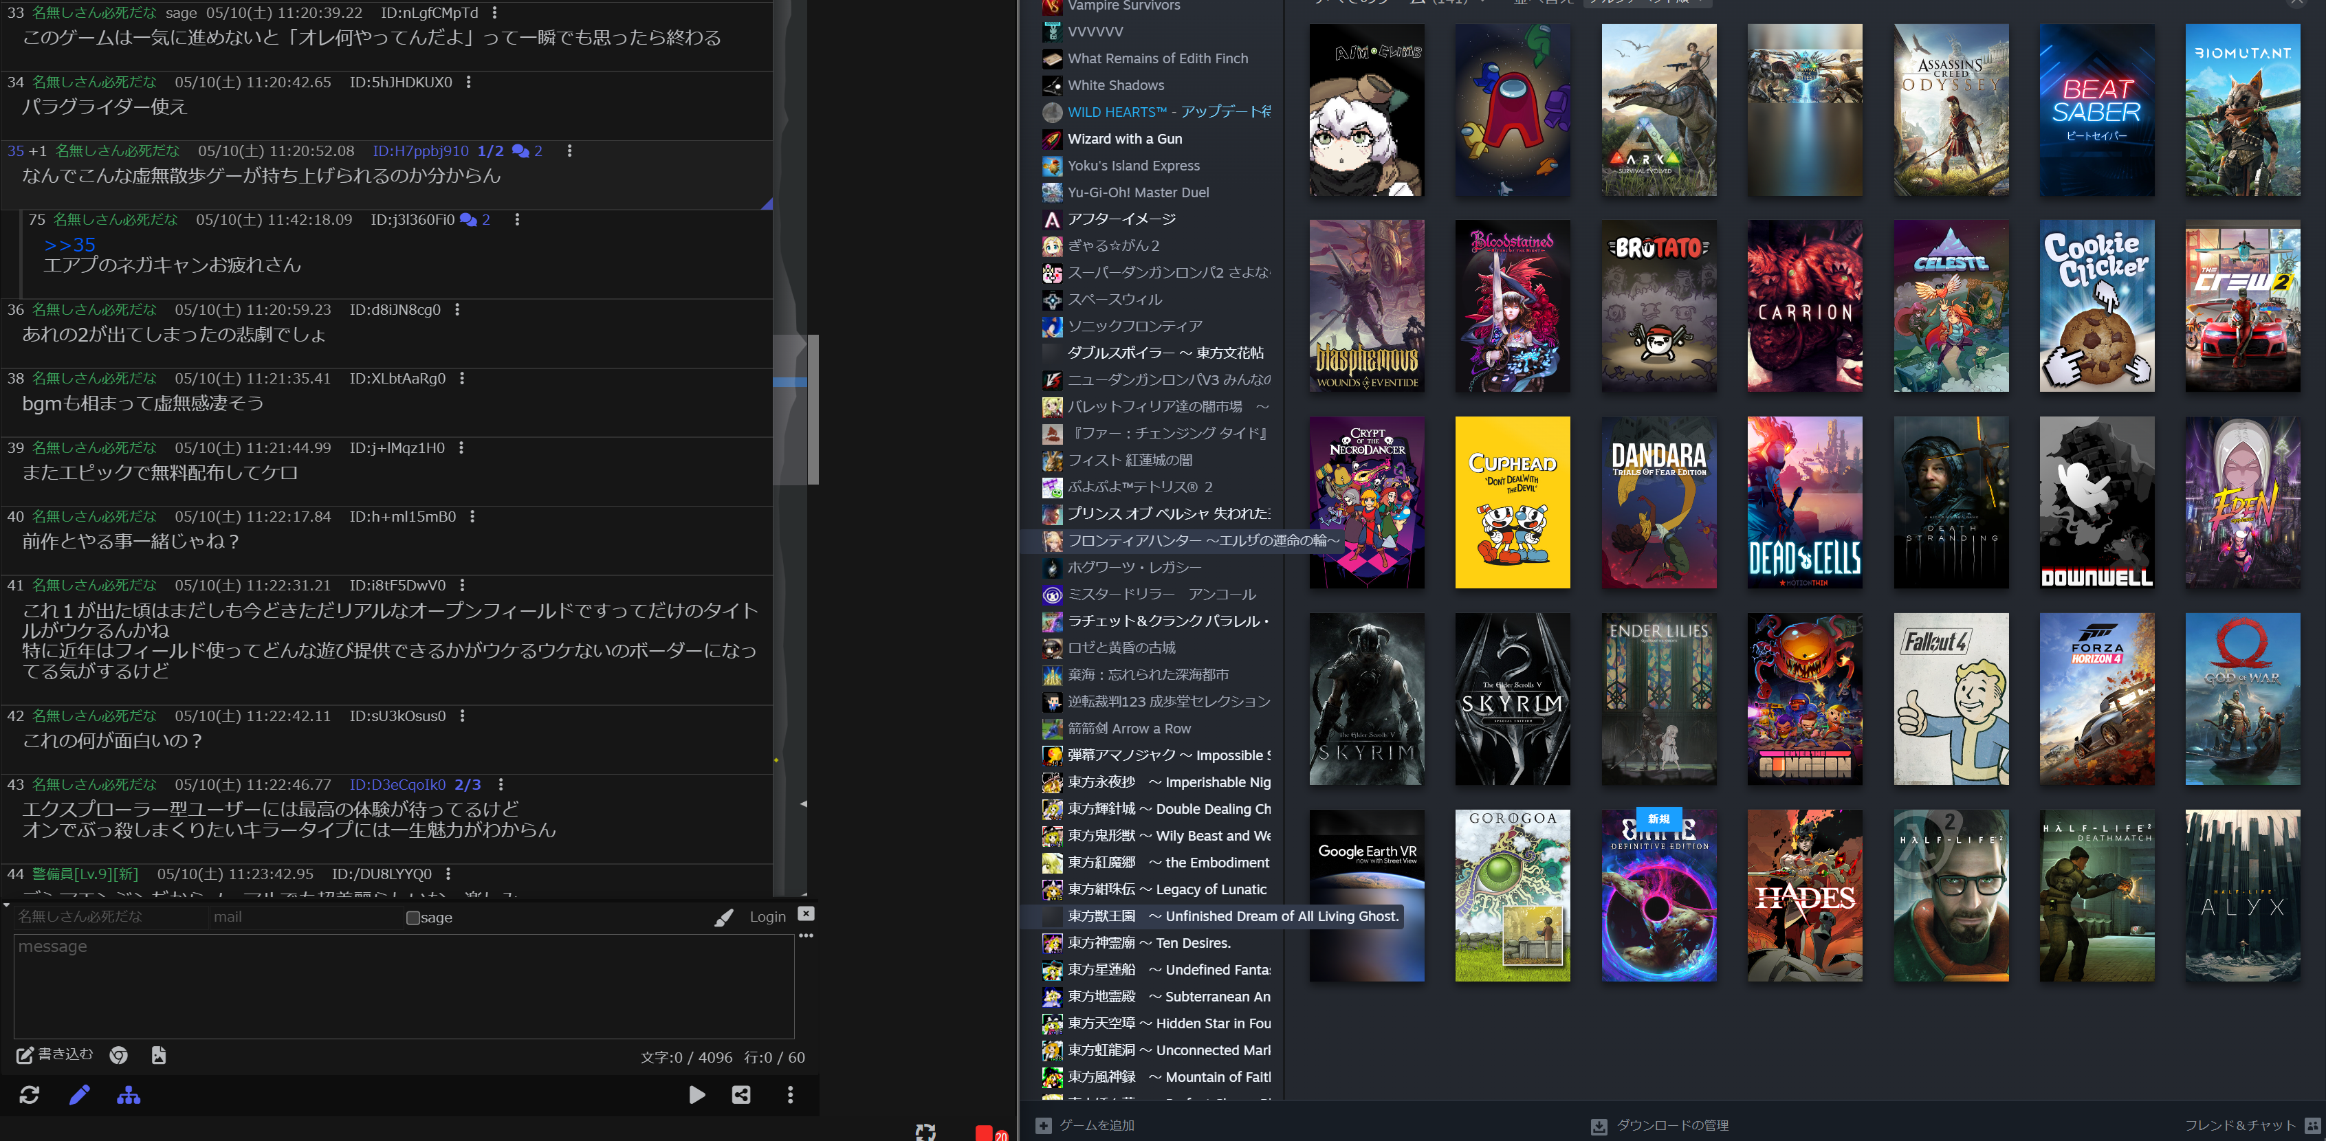
Task: Click ID:H7ppbj910 poster link
Action: tap(421, 151)
